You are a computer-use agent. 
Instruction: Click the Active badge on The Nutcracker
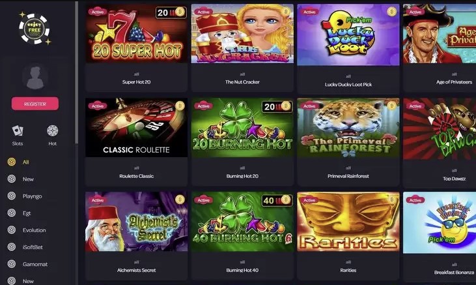point(203,12)
